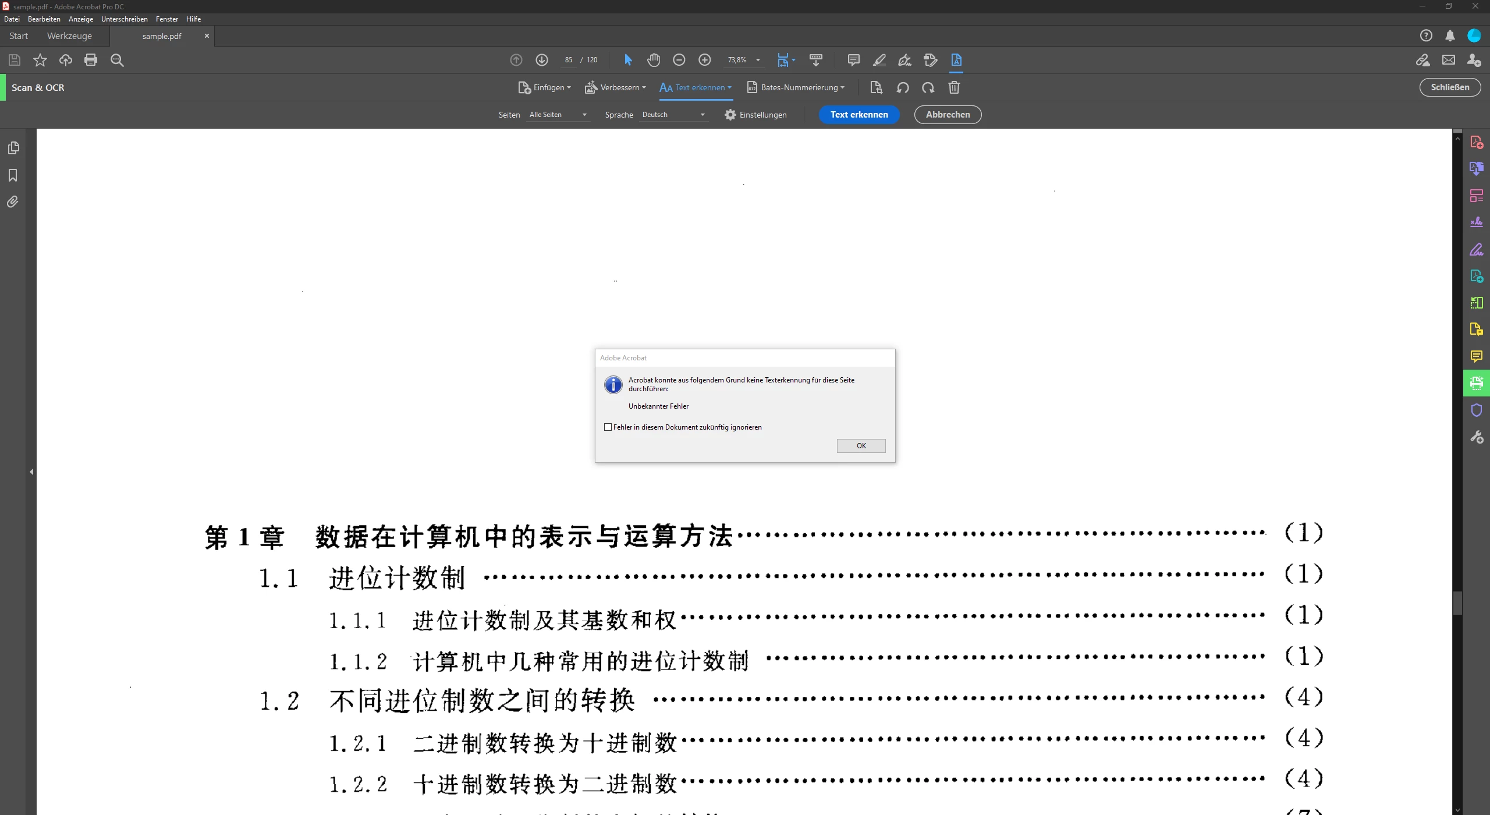
Task: Open the Bearbeiten menu
Action: coord(44,19)
